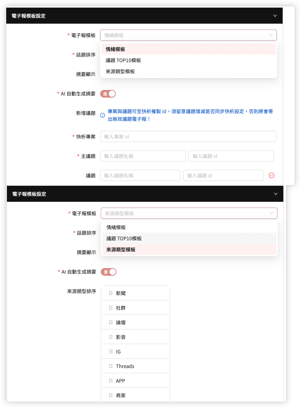Pick highlighted 來源類型模板 in the lower list
Image resolution: width=301 pixels, height=408 pixels.
pyautogui.click(x=189, y=250)
